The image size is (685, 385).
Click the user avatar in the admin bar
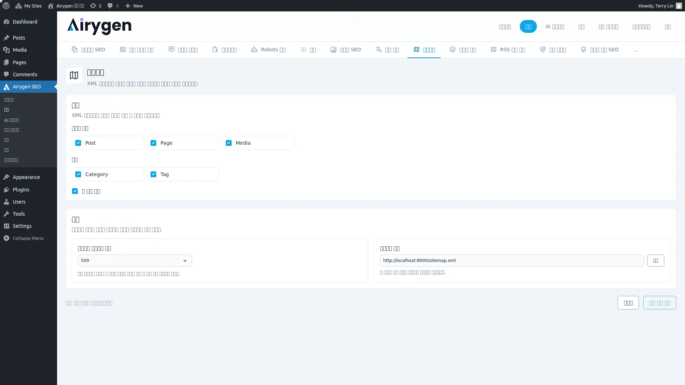[x=679, y=6]
